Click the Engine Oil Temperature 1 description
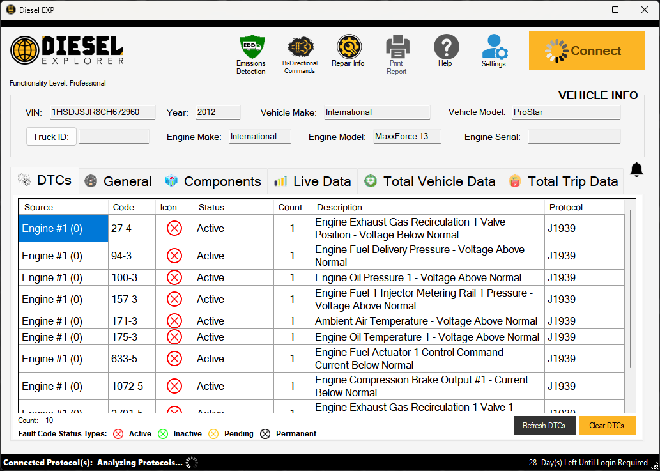 tap(428, 337)
